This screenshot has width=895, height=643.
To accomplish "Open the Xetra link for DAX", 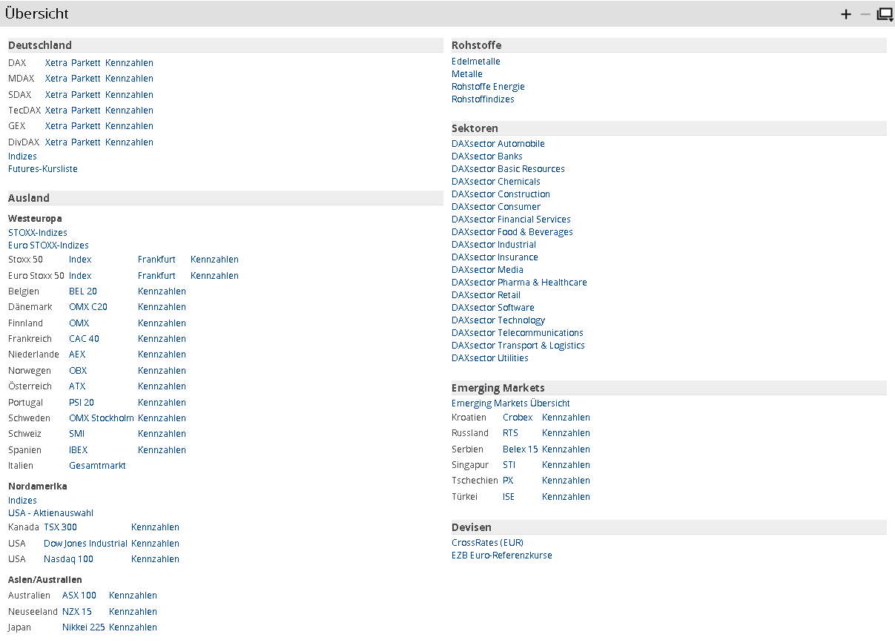I will click(56, 63).
